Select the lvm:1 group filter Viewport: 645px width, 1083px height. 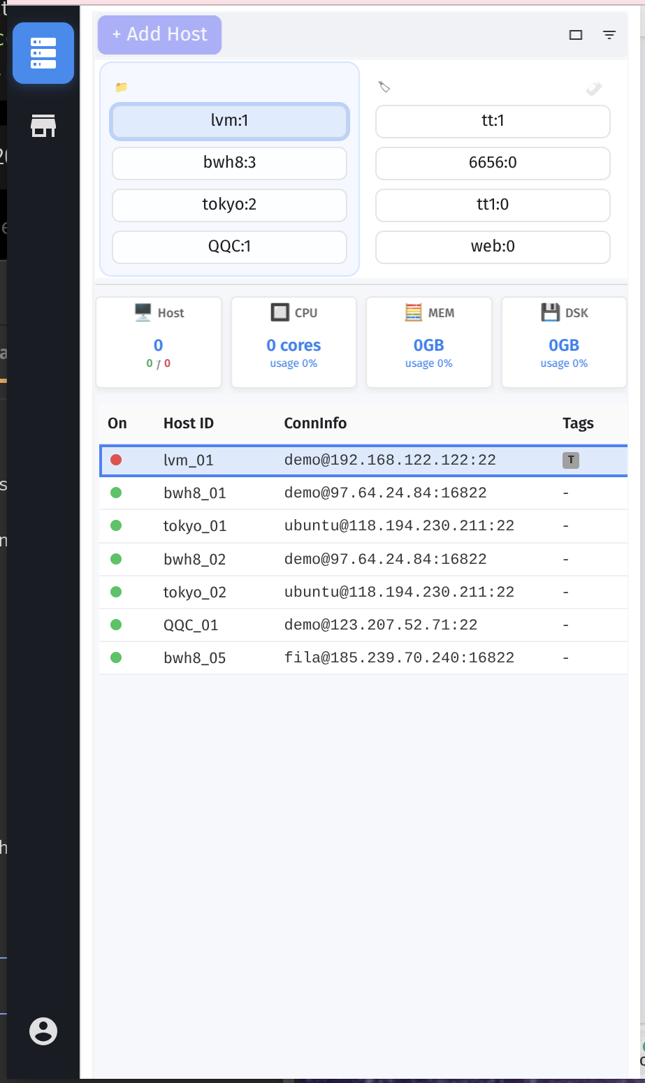(x=229, y=120)
